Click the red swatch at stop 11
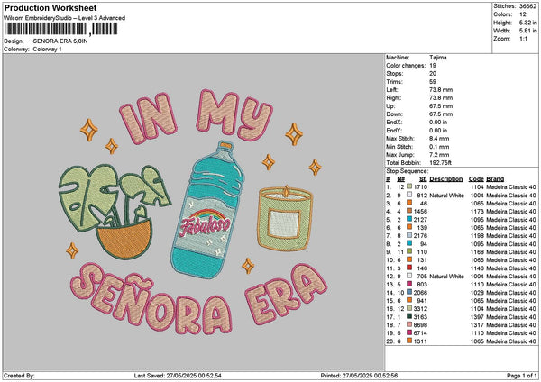 pyautogui.click(x=409, y=268)
